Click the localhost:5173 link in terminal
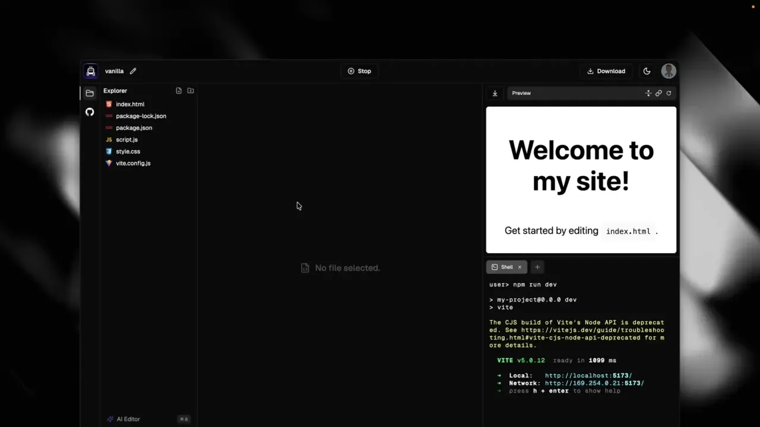 (588, 376)
